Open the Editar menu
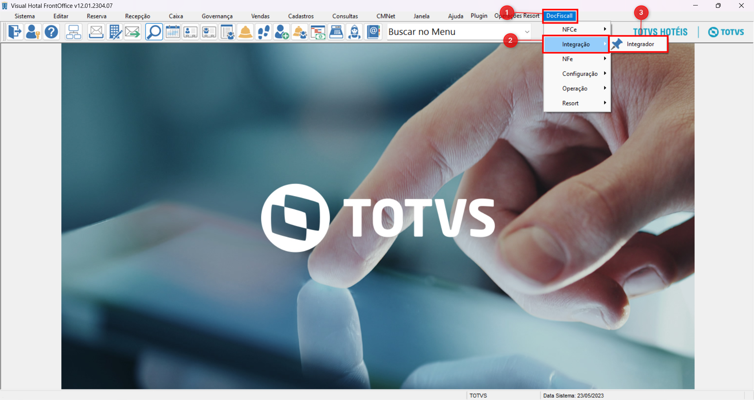754x400 pixels. 61,16
